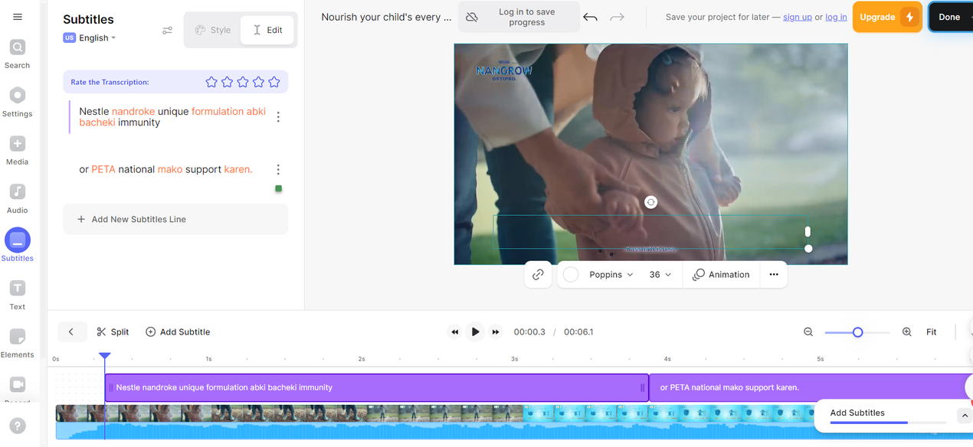Follow the sign up link
This screenshot has width=973, height=447.
coord(798,17)
